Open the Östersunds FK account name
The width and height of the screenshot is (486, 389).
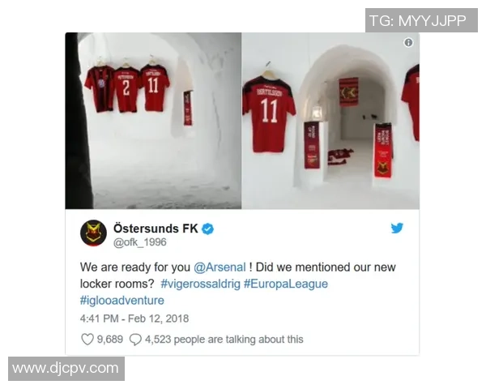tap(156, 229)
